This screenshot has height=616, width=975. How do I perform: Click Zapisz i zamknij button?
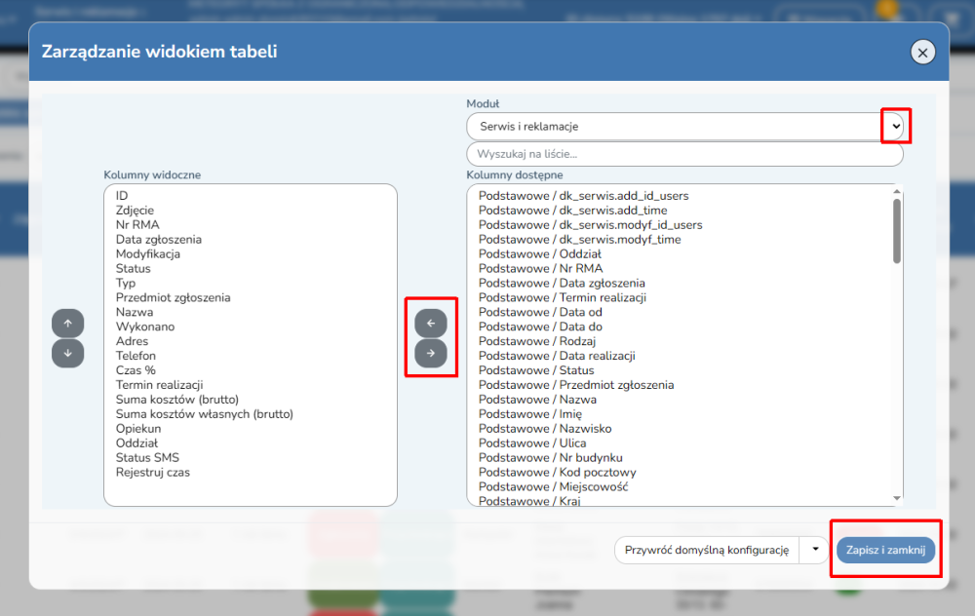tap(885, 550)
